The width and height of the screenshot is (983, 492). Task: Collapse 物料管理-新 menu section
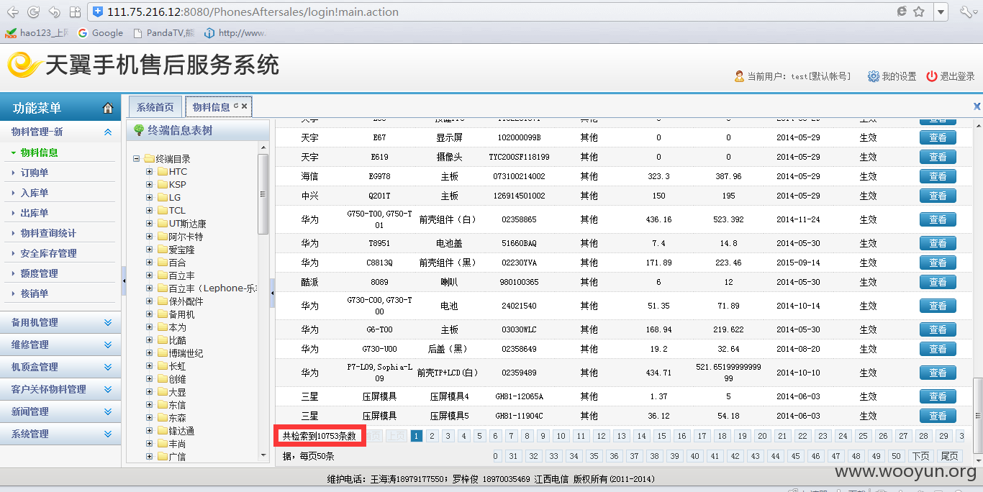click(x=108, y=132)
